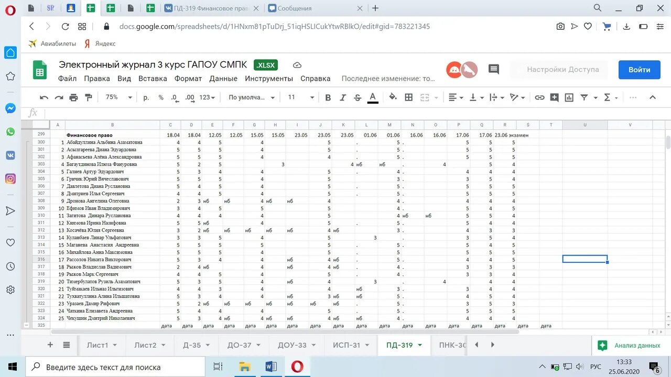
Task: Click the insert comment icon
Action: pyautogui.click(x=554, y=97)
